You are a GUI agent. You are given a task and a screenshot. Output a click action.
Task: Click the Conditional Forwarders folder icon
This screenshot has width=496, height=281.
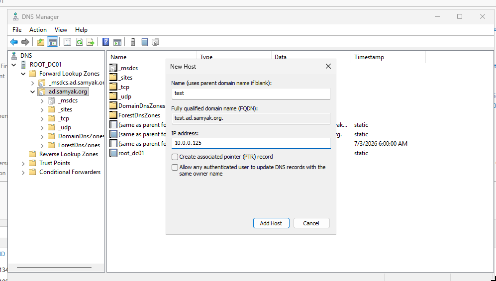coord(32,172)
